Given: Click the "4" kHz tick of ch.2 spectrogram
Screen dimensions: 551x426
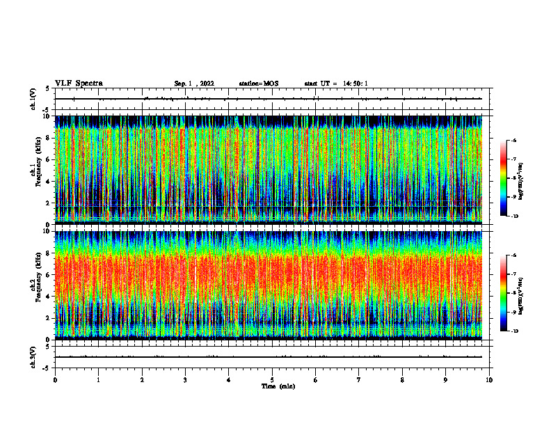Looking at the screenshot, I should pos(49,297).
